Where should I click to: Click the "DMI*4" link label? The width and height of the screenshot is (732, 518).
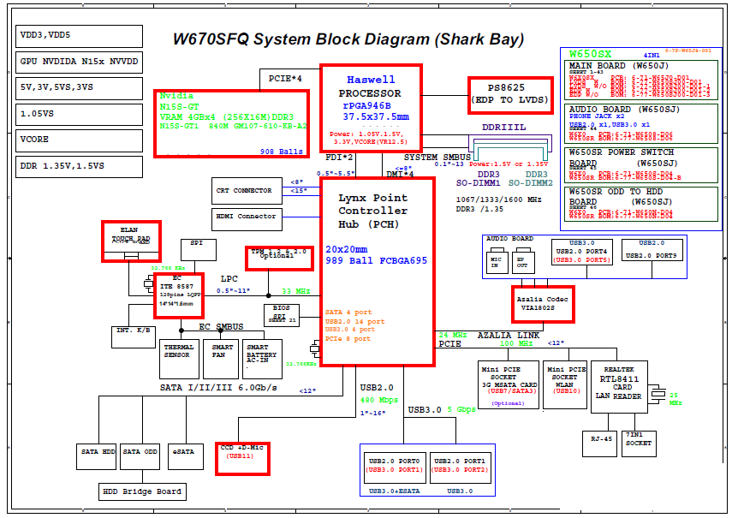(400, 174)
